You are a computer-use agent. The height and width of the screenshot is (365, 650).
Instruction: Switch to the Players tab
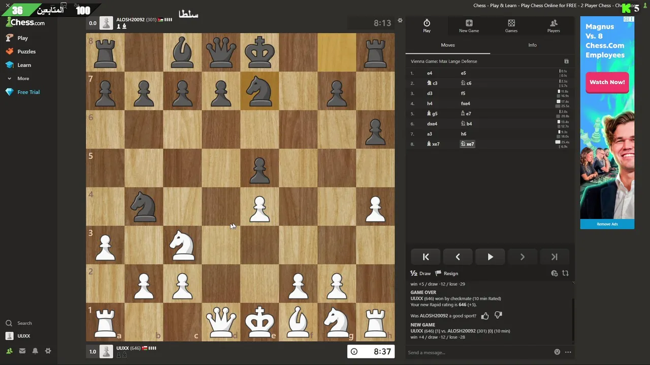[x=554, y=26]
